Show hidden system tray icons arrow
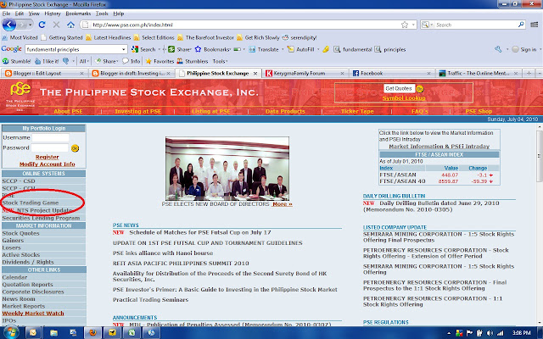This screenshot has height=339, width=543. (x=449, y=333)
